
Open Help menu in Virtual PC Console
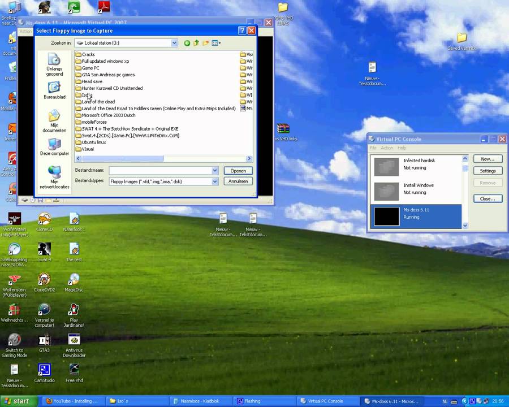(402, 148)
